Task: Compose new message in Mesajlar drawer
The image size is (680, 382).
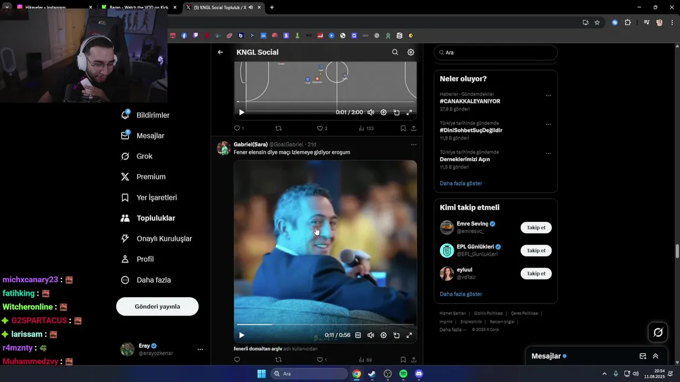Action: coord(643,356)
